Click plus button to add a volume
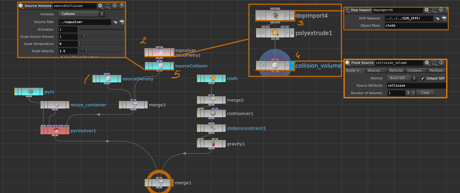The image size is (460, 193). coord(408,93)
